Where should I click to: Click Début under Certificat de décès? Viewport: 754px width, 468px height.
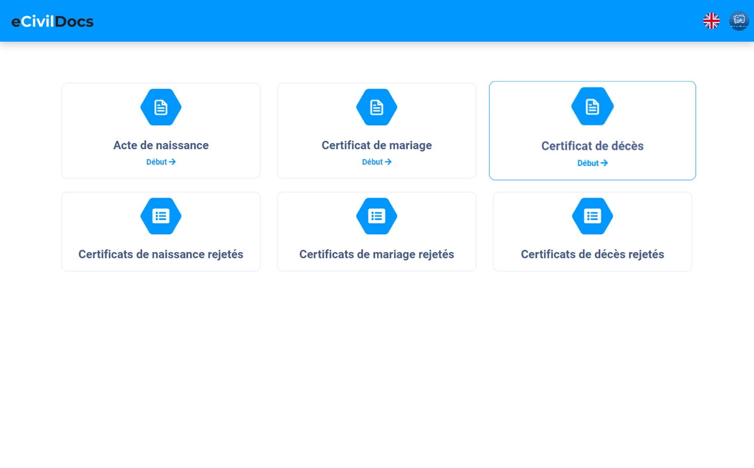(x=588, y=163)
